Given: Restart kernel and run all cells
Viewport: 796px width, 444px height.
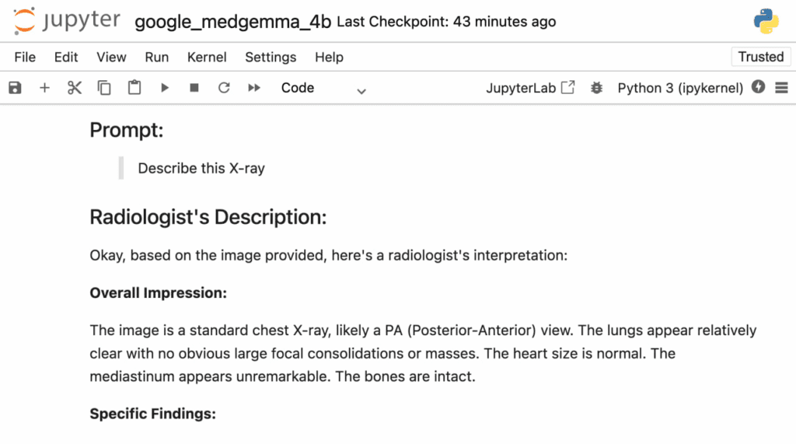Looking at the screenshot, I should tap(254, 88).
